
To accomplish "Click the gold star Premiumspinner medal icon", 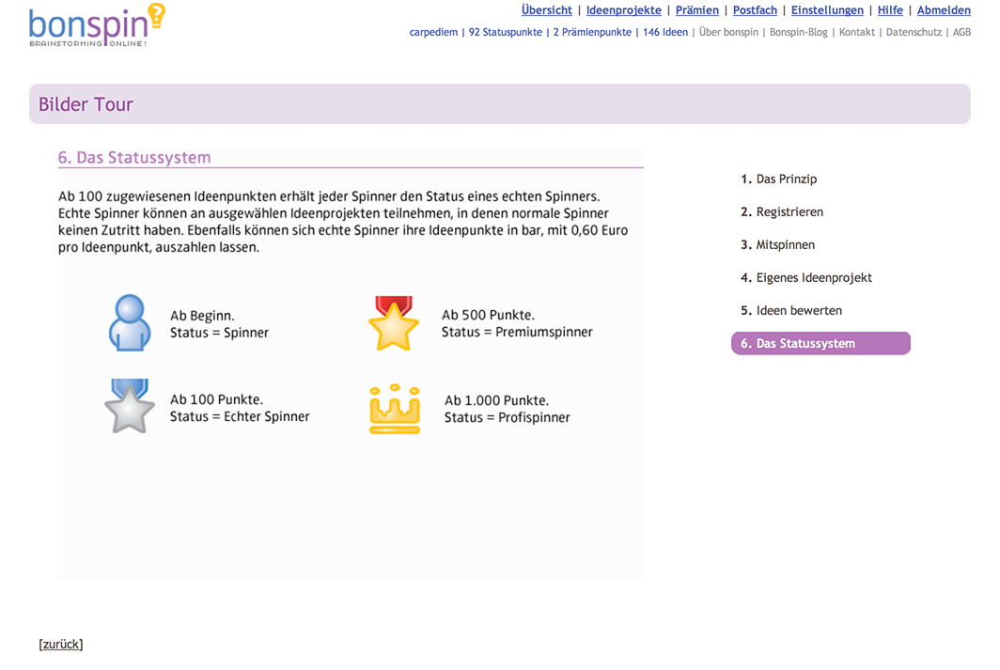I will 393,323.
